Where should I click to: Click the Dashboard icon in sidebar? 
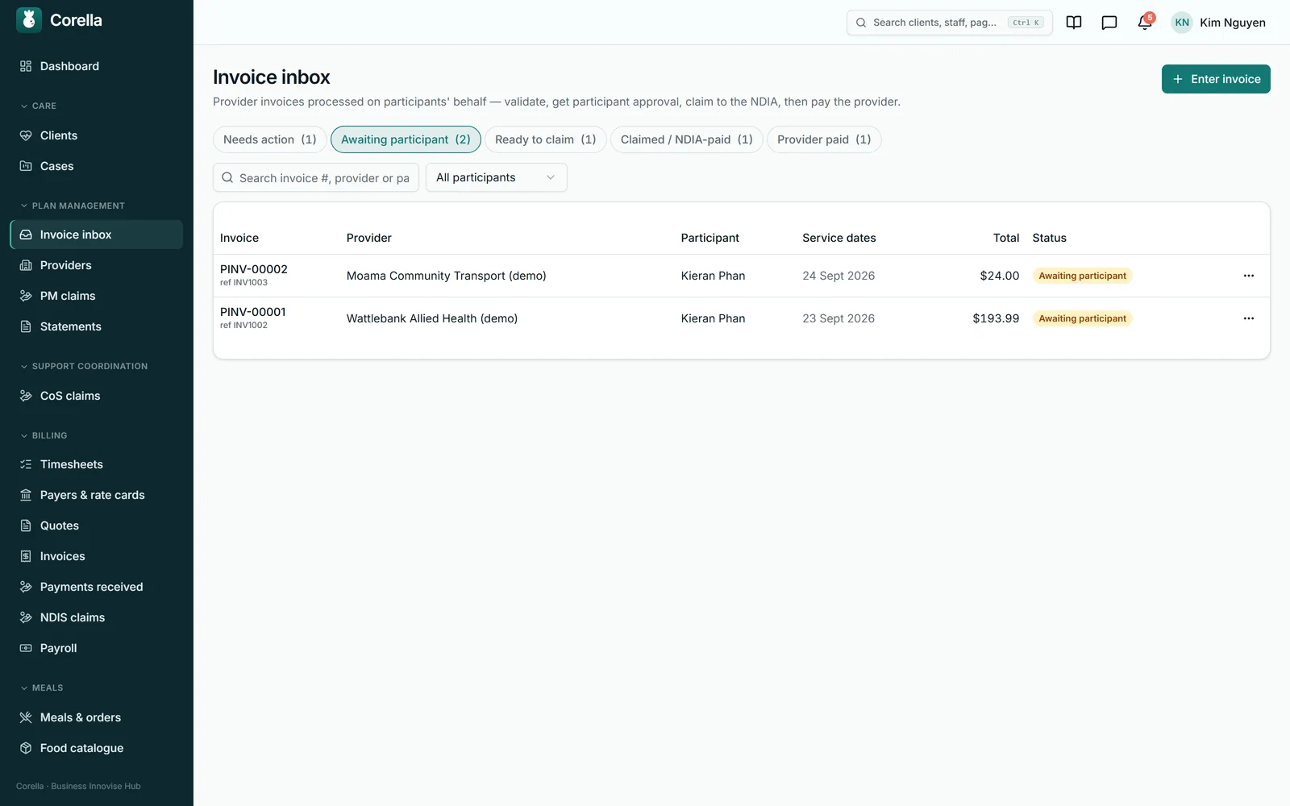click(x=26, y=66)
